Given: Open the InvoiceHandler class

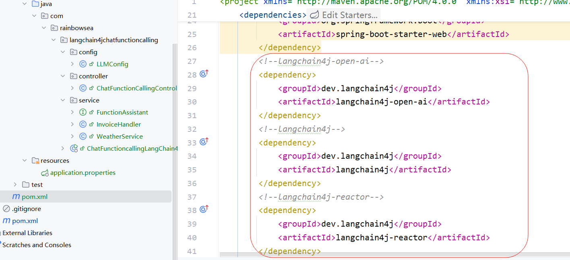Looking at the screenshot, I should 118,125.
